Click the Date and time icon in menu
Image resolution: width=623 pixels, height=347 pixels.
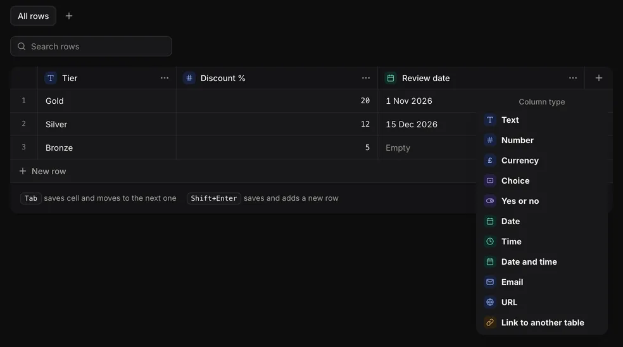point(490,262)
